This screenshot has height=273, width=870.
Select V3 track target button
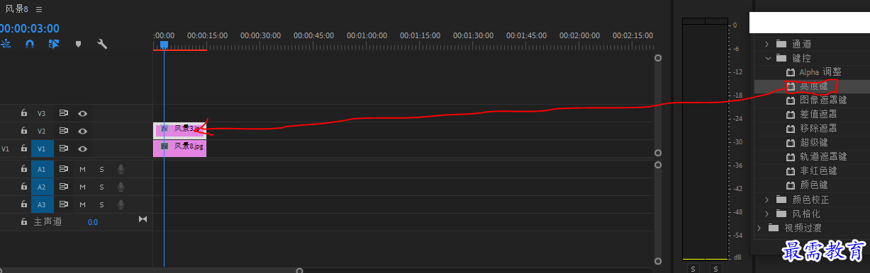click(42, 113)
